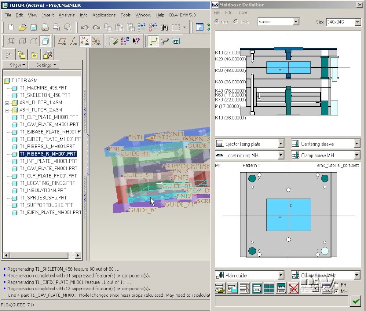Open the Favorites navigator tab
Image resolution: width=366 pixels, height=311 pixels.
pyautogui.click(x=34, y=55)
